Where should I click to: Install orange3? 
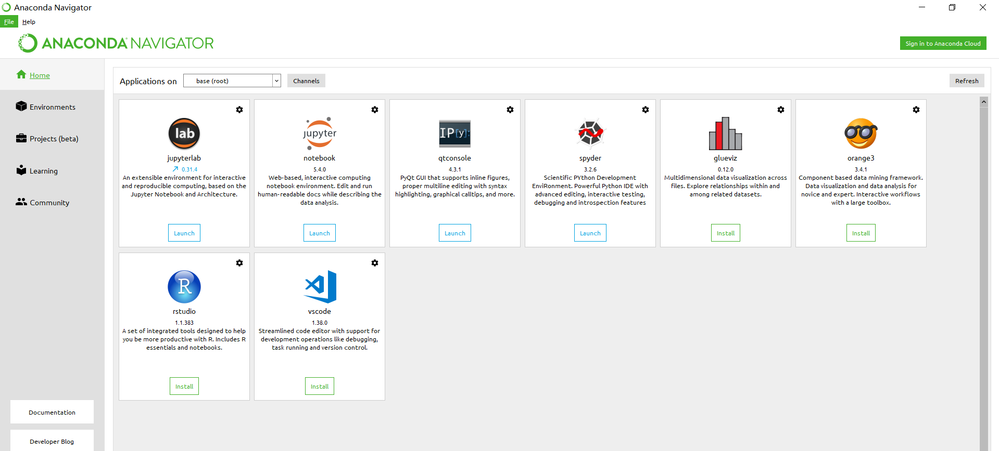[861, 233]
